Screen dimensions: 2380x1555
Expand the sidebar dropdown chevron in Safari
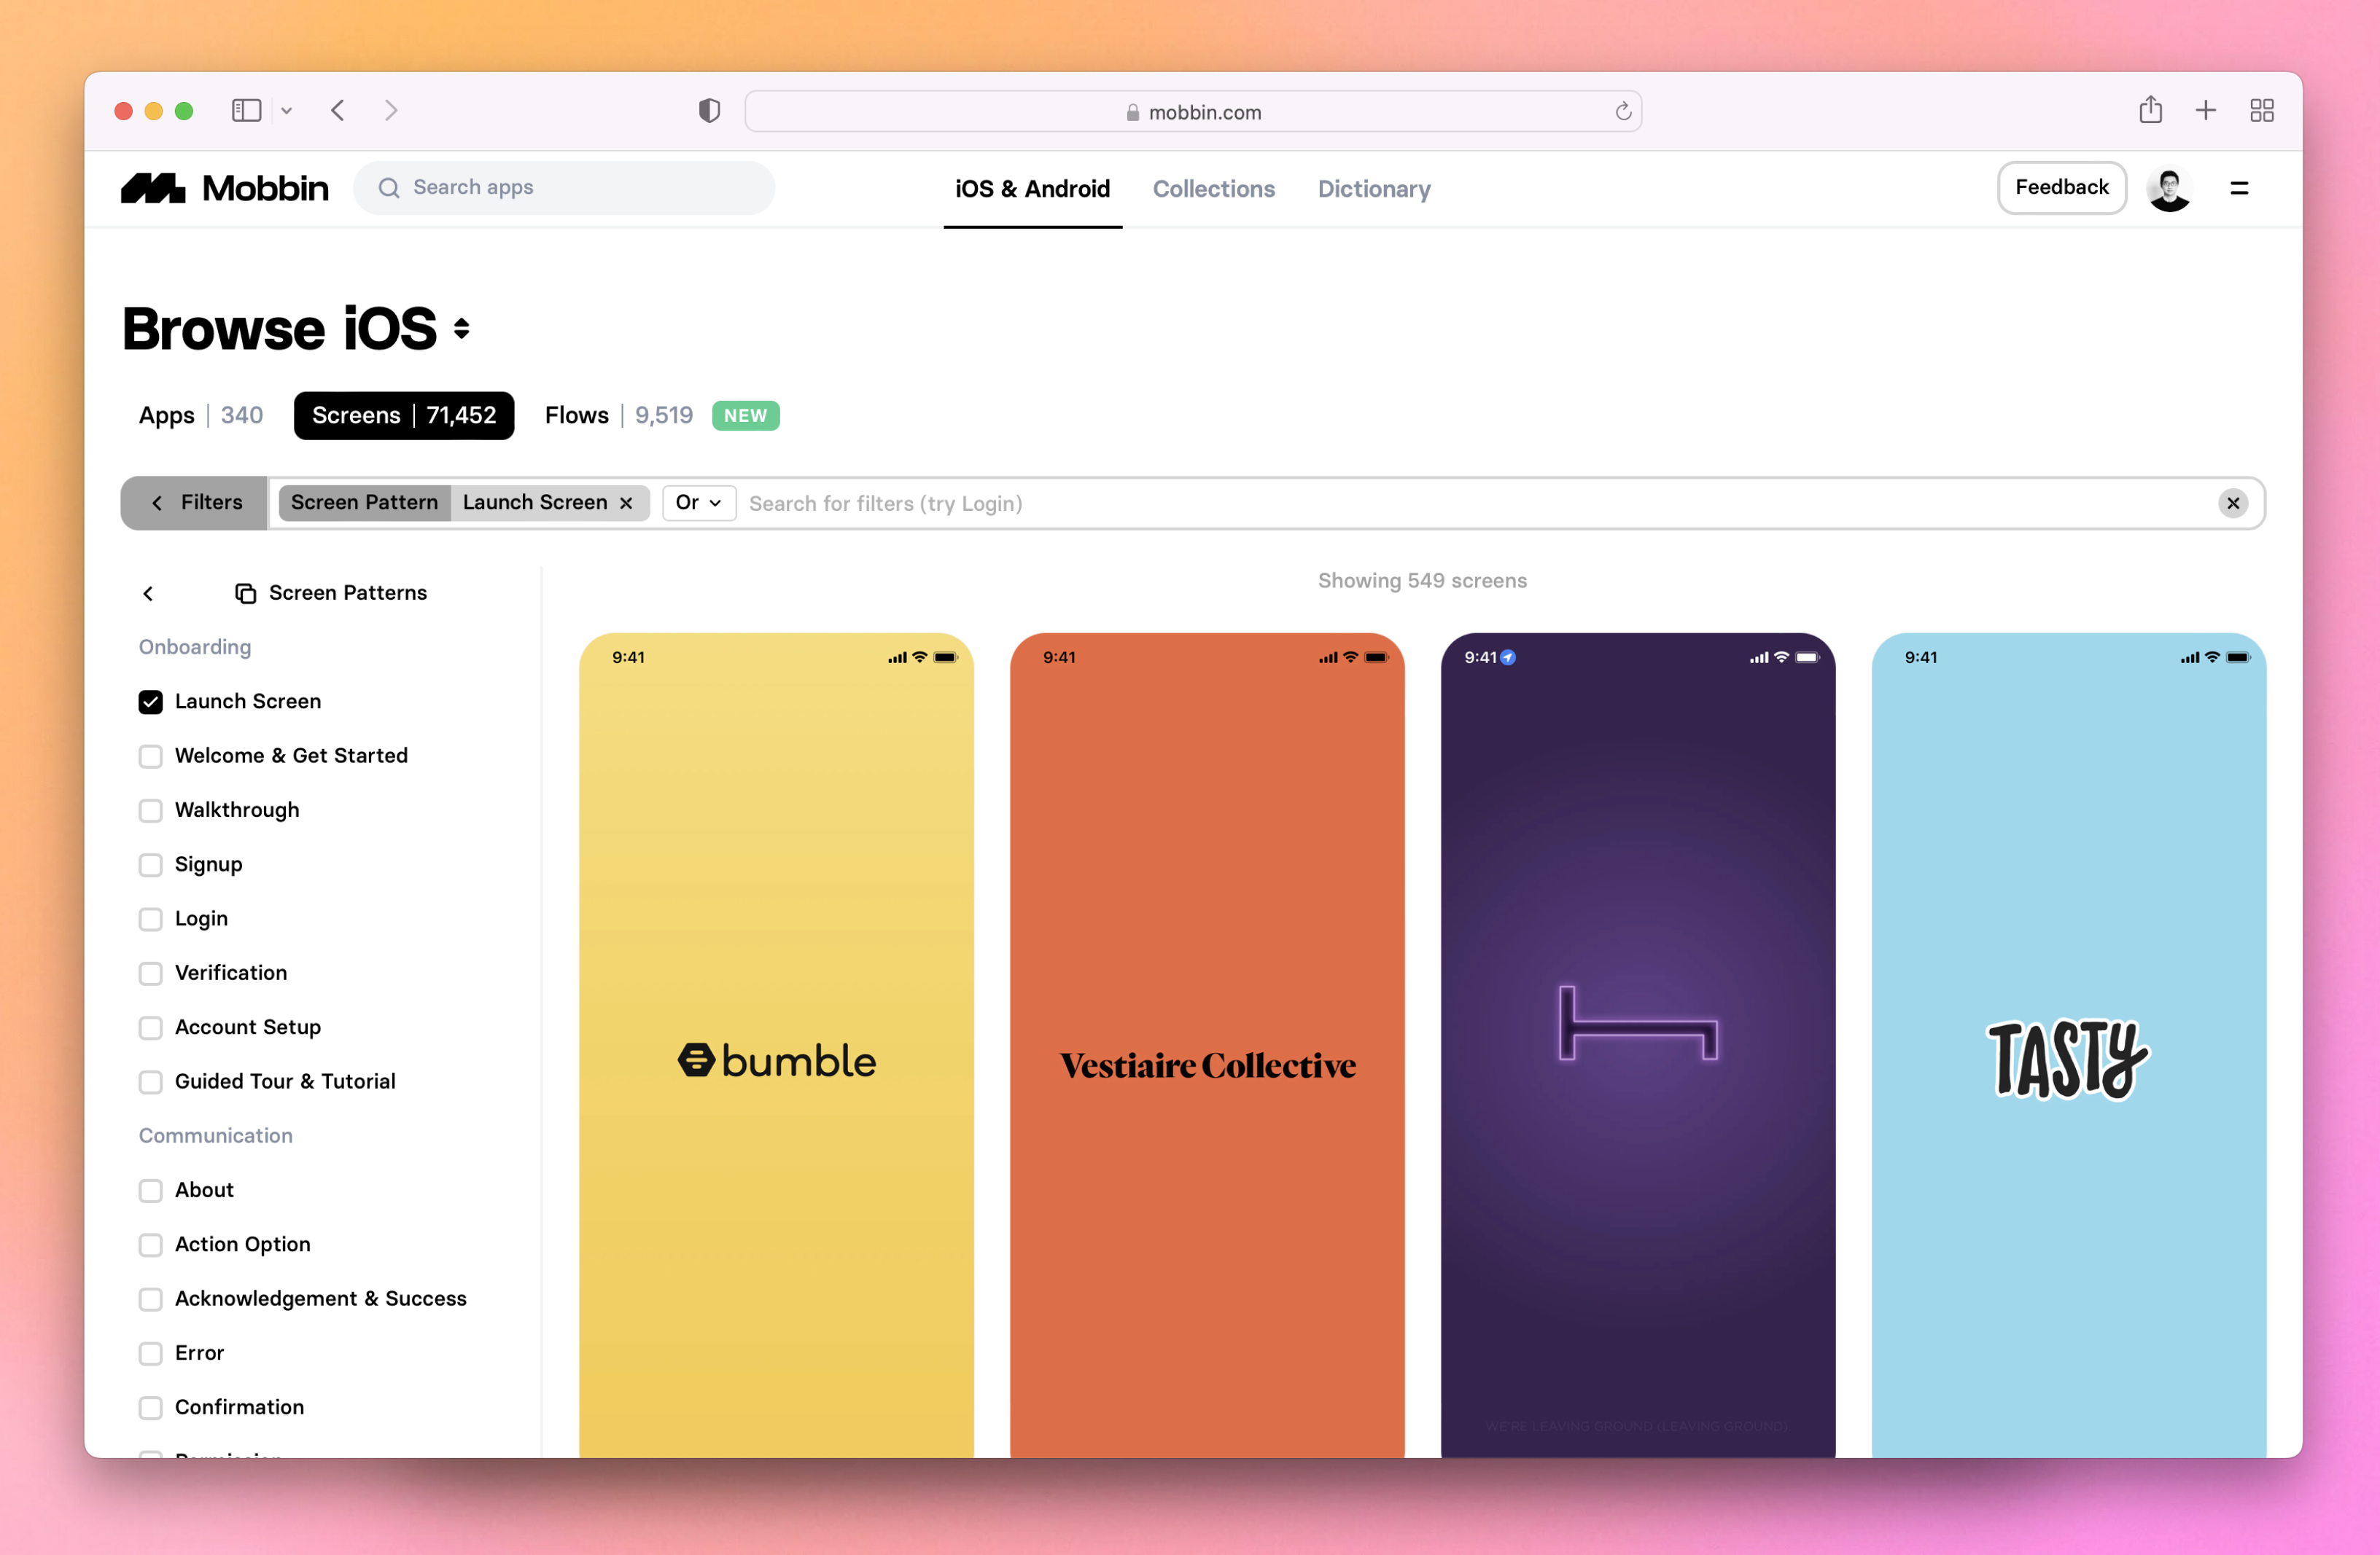(287, 111)
